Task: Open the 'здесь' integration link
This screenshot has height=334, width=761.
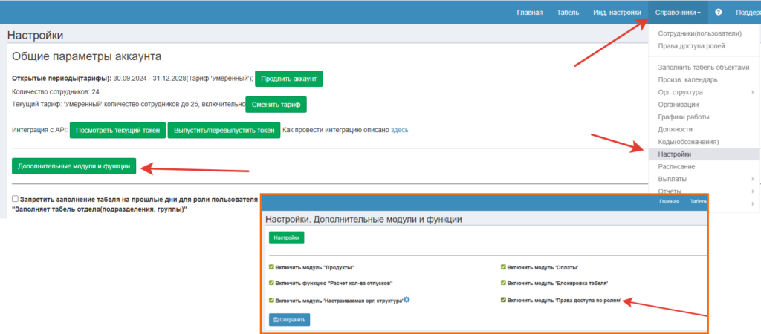Action: tap(399, 130)
